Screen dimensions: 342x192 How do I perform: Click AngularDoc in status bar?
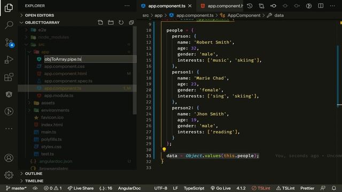pyautogui.click(x=129, y=188)
